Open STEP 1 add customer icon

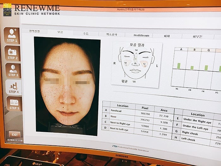click(x=12, y=35)
